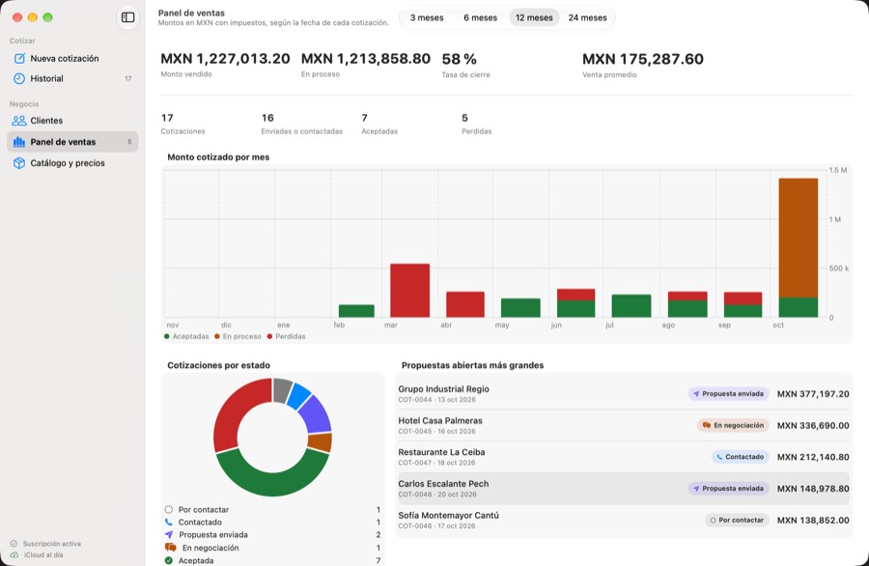Click the Catálogo y precios box icon
The width and height of the screenshot is (869, 566).
click(x=19, y=163)
